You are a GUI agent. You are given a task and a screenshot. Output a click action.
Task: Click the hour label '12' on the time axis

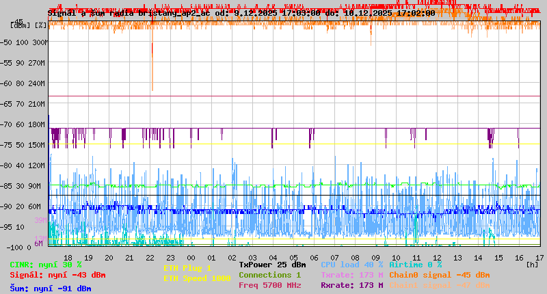[x=437, y=258]
